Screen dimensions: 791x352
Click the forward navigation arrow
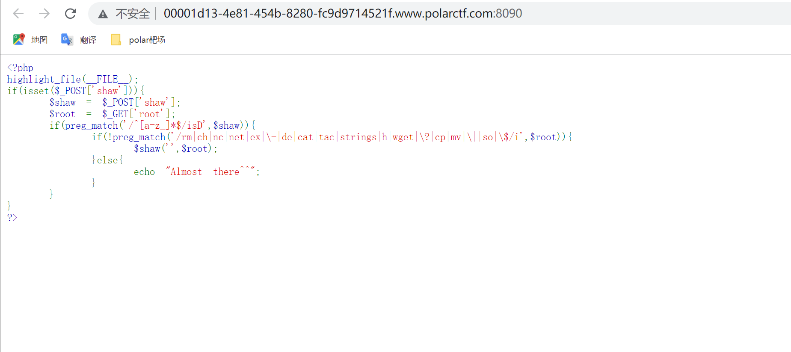[x=44, y=13]
